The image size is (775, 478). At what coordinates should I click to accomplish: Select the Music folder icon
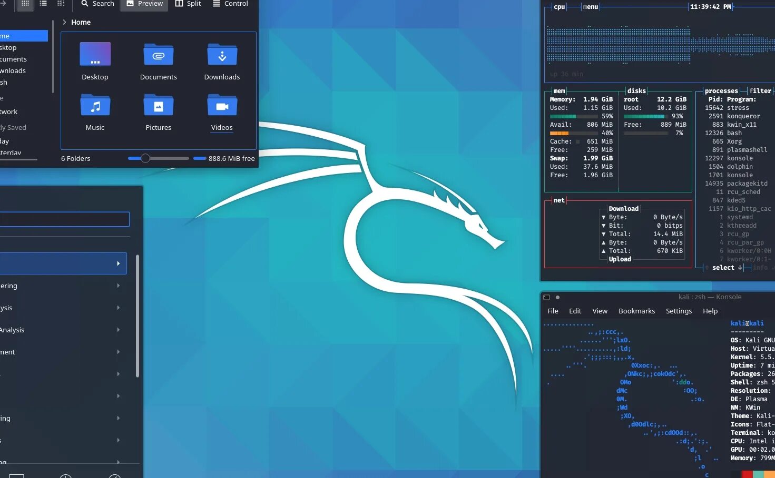(95, 105)
